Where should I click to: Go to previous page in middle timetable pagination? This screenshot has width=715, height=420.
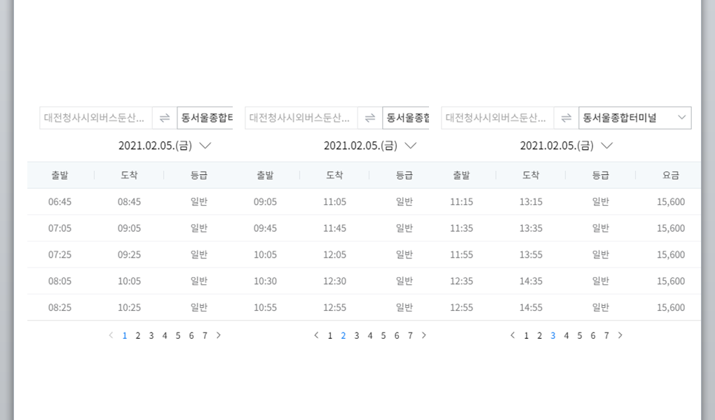pos(316,335)
